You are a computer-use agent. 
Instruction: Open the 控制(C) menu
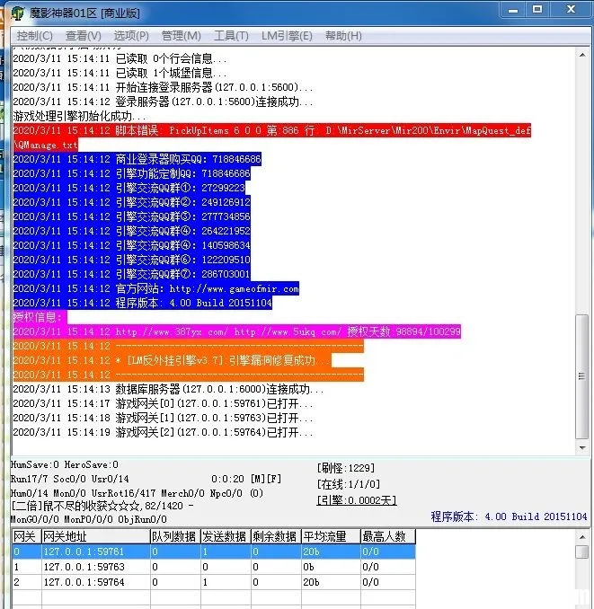pyautogui.click(x=34, y=36)
